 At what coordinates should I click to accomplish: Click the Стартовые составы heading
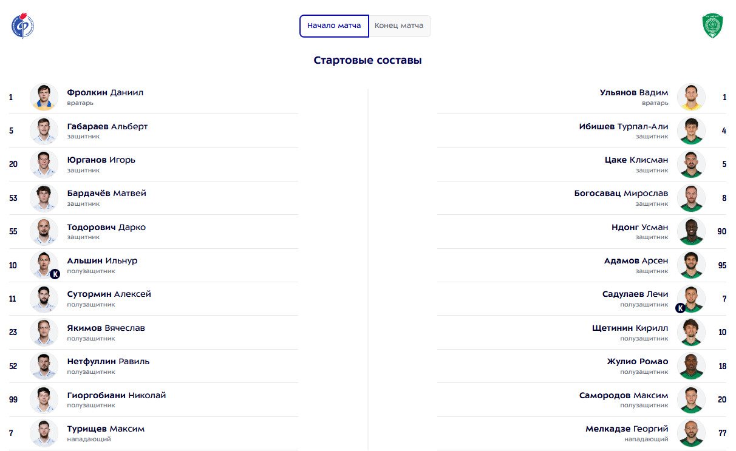click(x=368, y=60)
